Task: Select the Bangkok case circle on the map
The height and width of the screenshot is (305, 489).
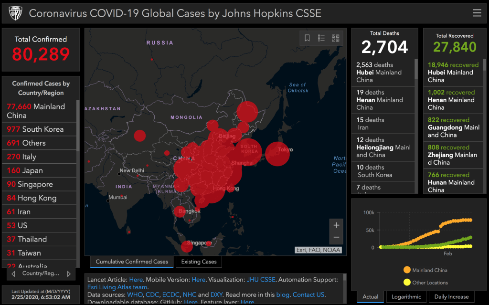Action: [180, 211]
